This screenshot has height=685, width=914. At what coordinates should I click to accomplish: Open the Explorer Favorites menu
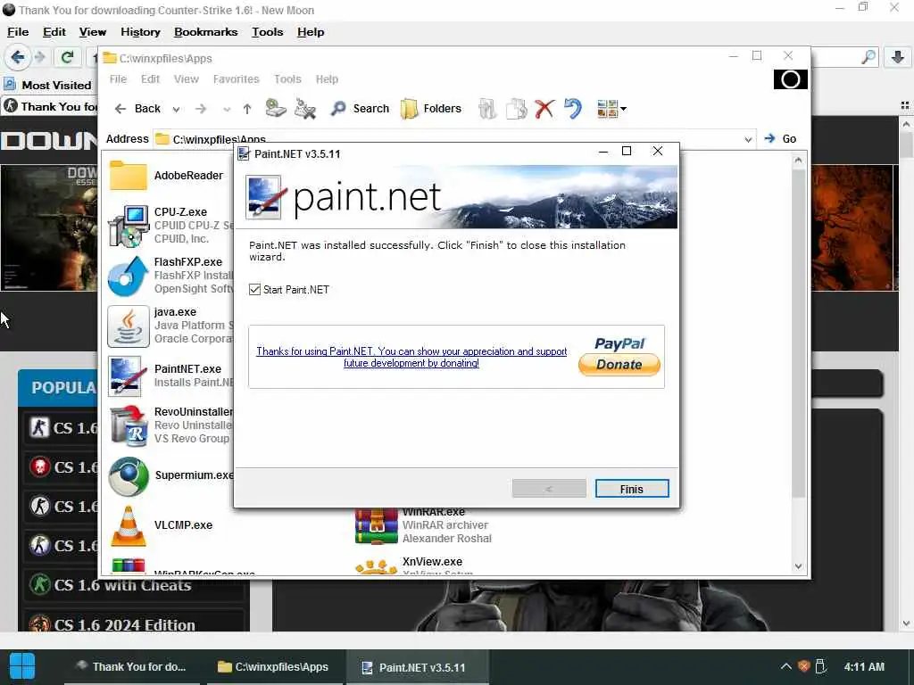click(x=236, y=79)
